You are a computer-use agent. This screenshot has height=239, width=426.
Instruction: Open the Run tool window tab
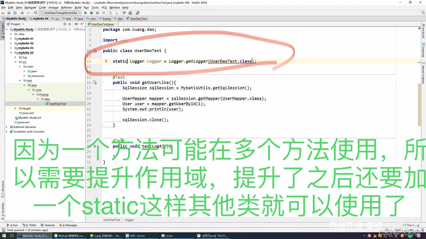(x=12, y=225)
